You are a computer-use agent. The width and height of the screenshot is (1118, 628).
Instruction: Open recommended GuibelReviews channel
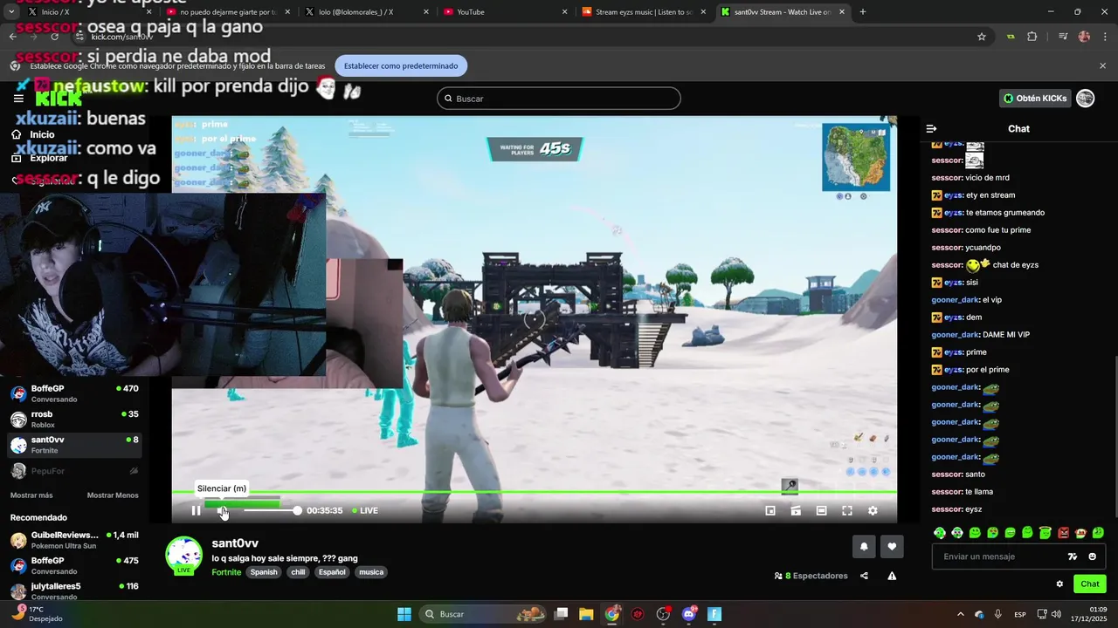(x=74, y=540)
